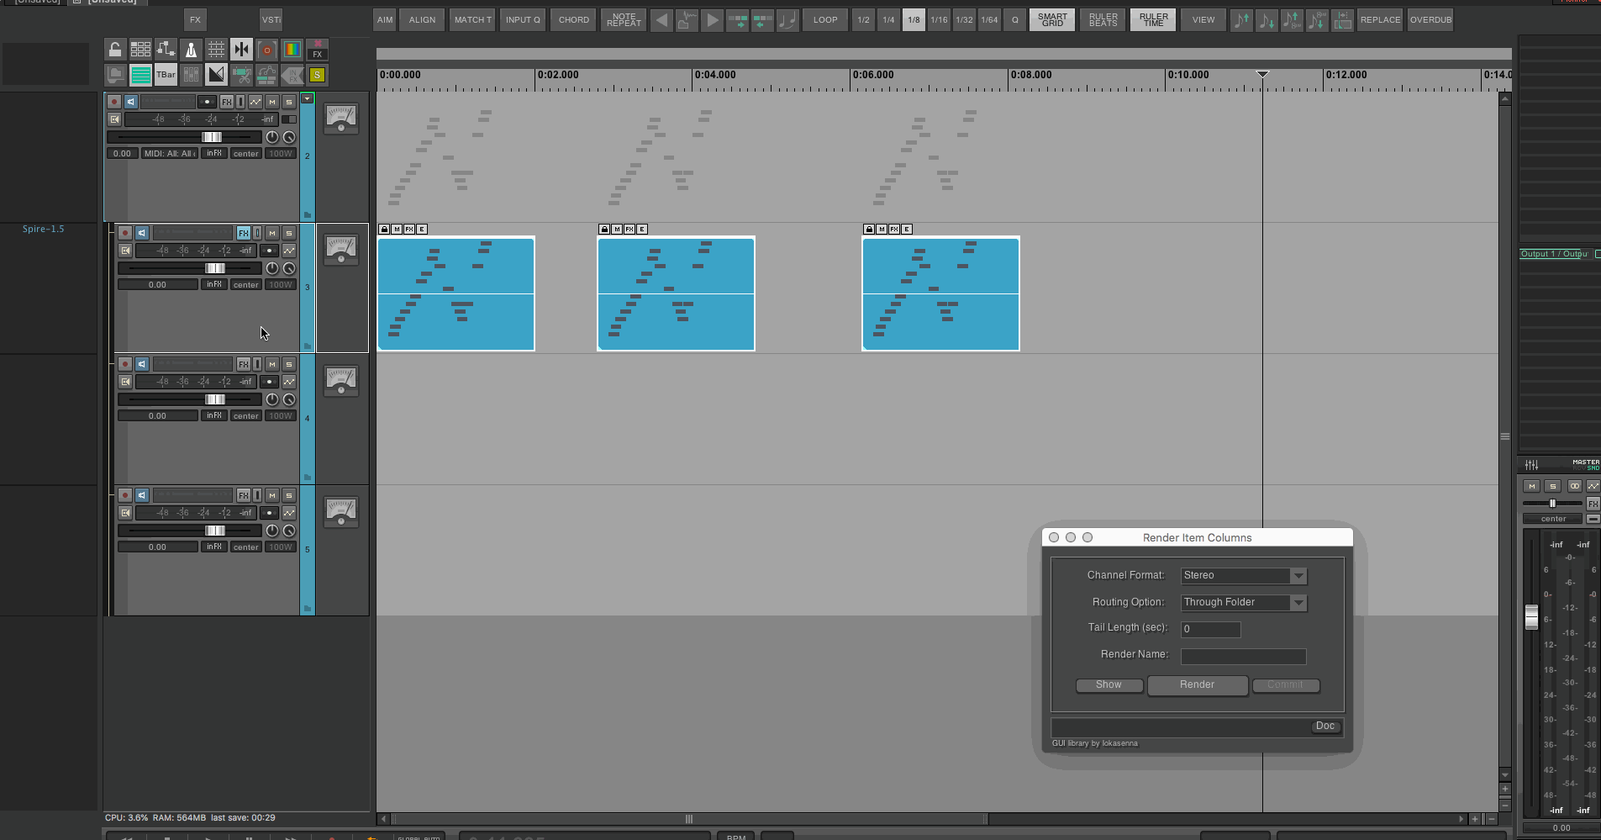Click the VU meter icon beside track 3
The image size is (1601, 840).
pyautogui.click(x=341, y=249)
